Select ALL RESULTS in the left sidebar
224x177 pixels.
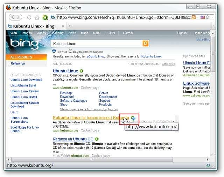click(x=26, y=57)
